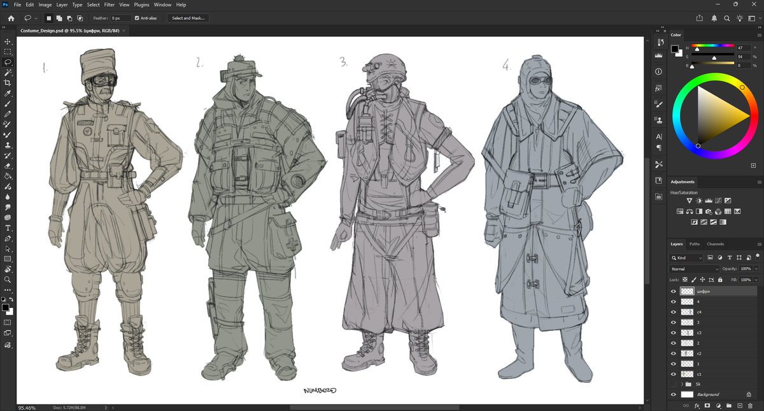
Task: Hide the цифри layer
Action: pos(674,291)
